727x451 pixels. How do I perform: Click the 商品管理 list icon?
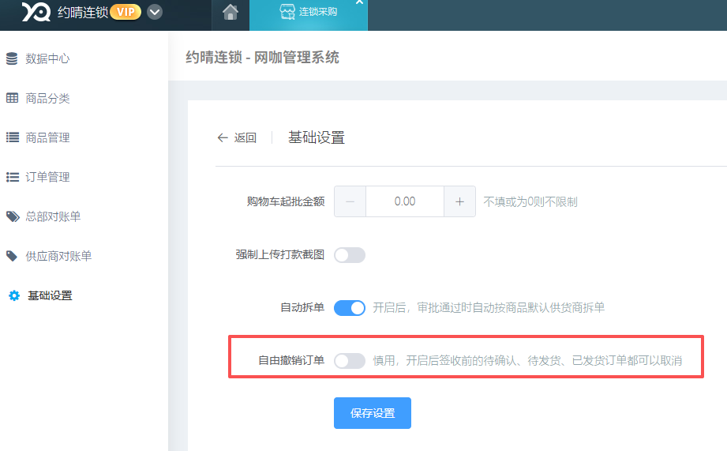click(x=13, y=137)
